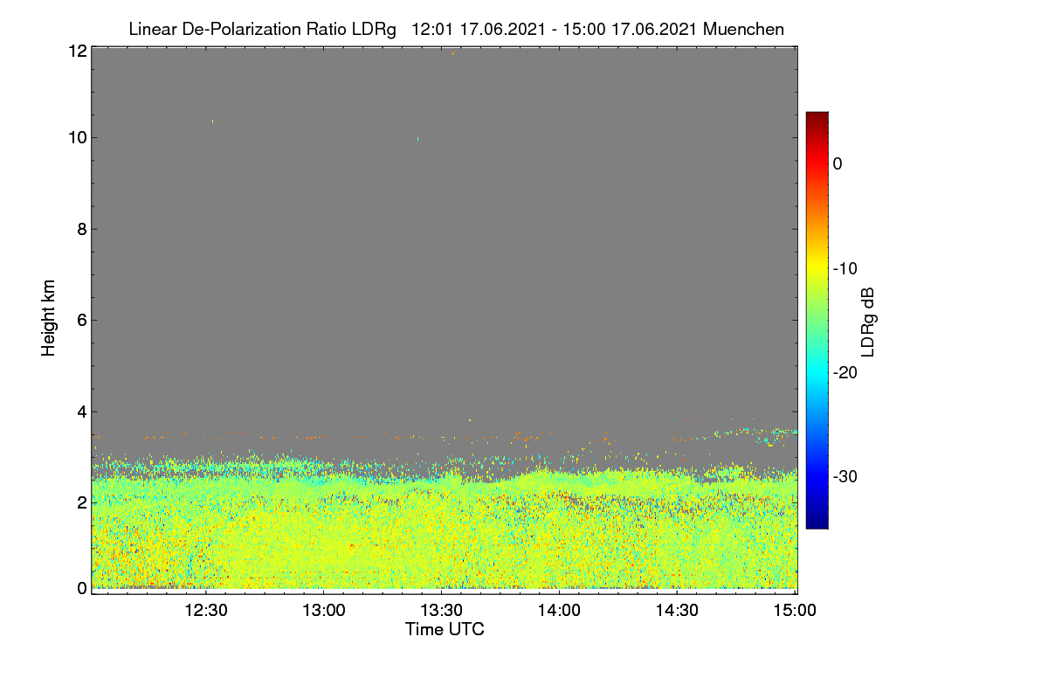
Task: Click the height tick label '6'
Action: (81, 320)
